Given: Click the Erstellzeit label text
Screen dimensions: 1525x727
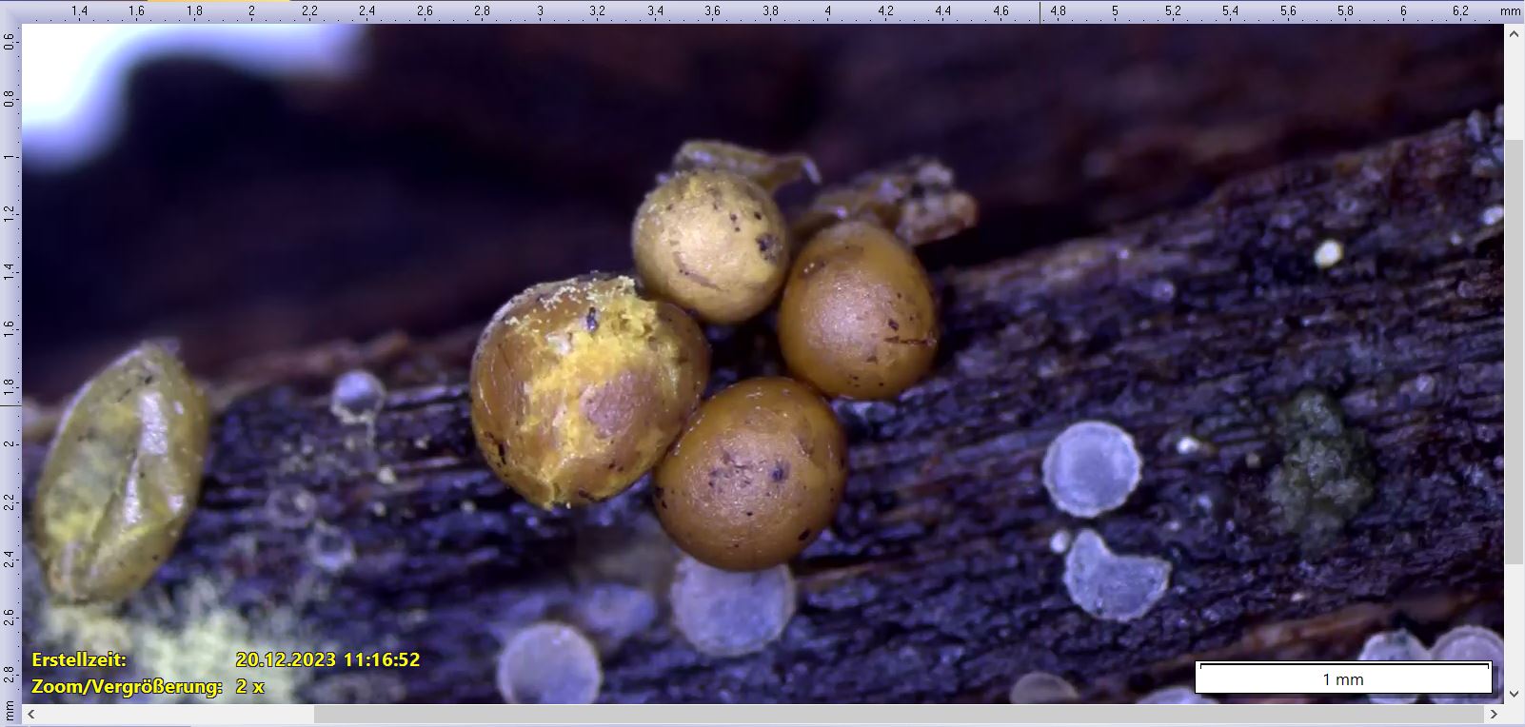Looking at the screenshot, I should [79, 659].
